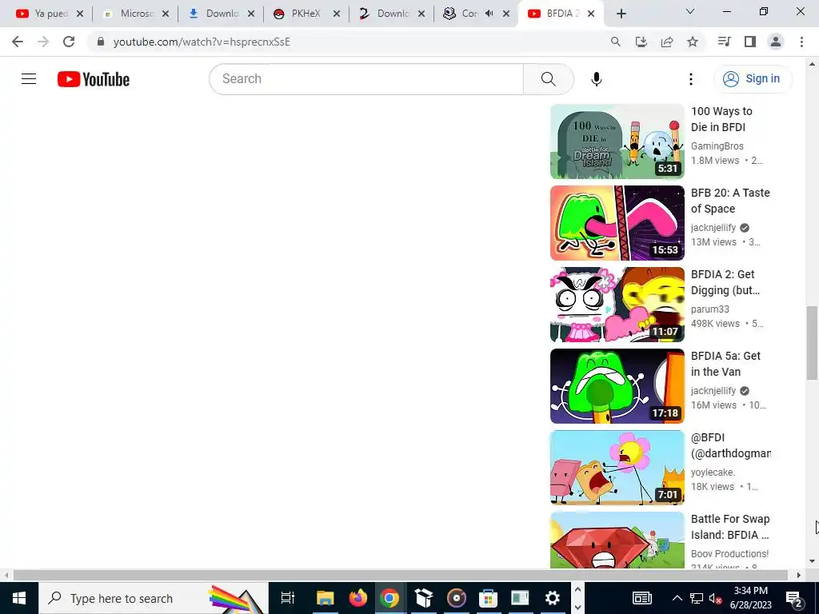Viewport: 819px width, 614px height.
Task: Open a new browser tab
Action: [621, 14]
